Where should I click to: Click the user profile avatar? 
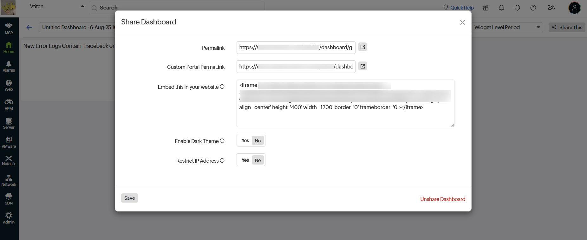pos(574,8)
